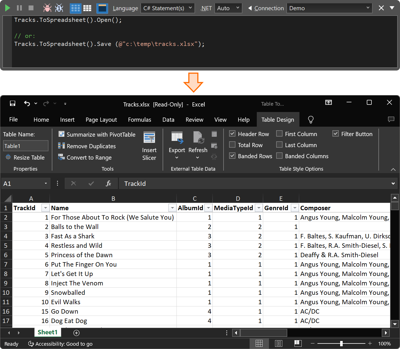400x349 pixels.
Task: Open the File tab
Action: coord(13,119)
